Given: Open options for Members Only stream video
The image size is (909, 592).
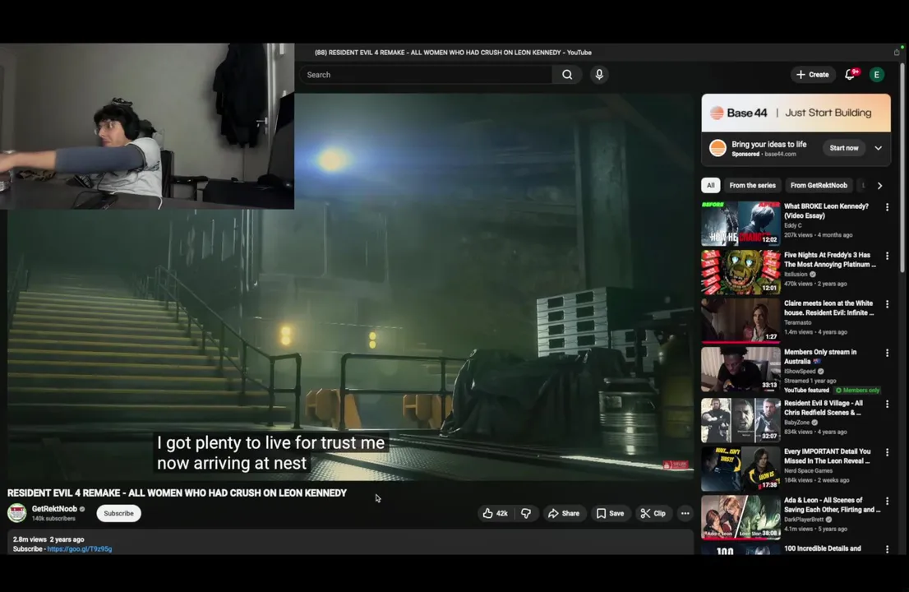Looking at the screenshot, I should coord(887,353).
